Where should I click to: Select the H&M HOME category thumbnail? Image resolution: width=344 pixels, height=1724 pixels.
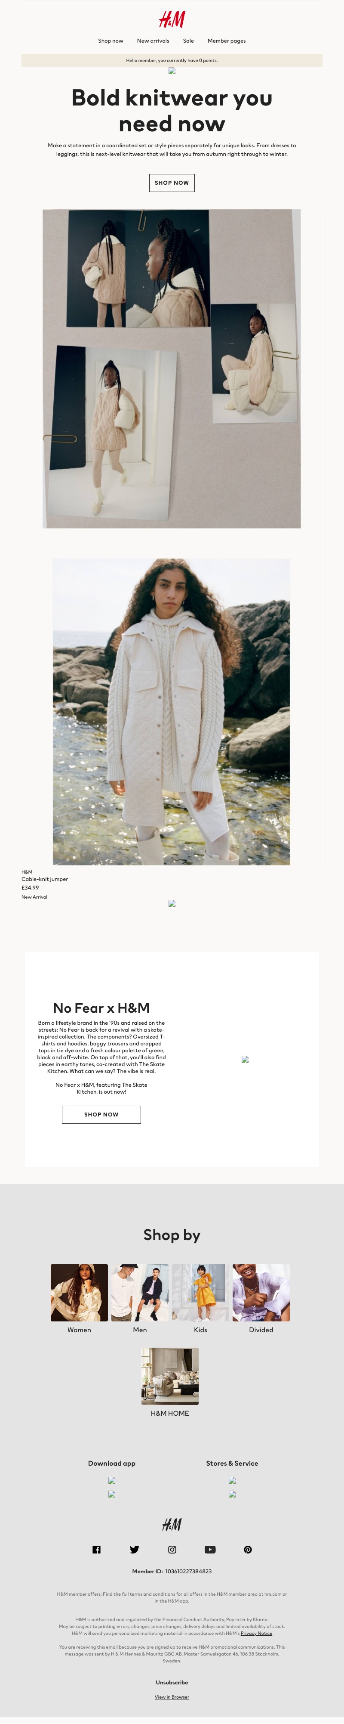point(170,1376)
